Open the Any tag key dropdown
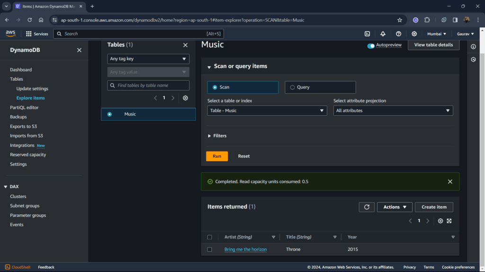 tap(148, 59)
